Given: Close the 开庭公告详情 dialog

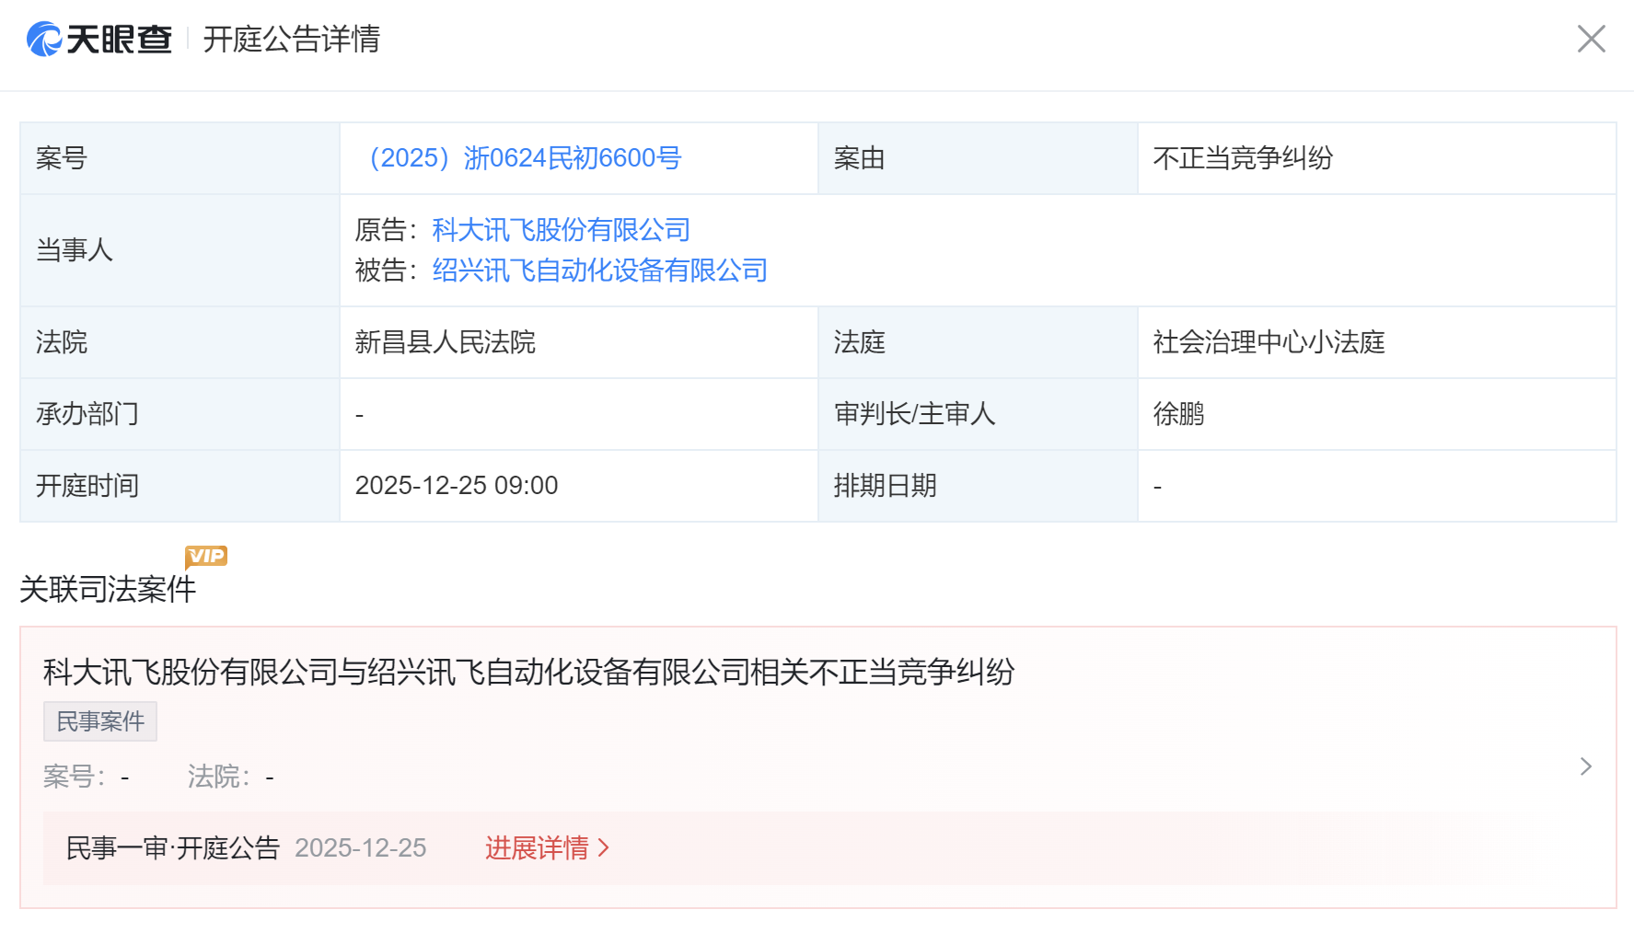Looking at the screenshot, I should [x=1591, y=39].
